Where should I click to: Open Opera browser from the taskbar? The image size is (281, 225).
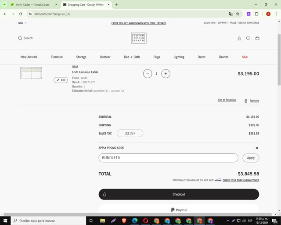[145, 221]
